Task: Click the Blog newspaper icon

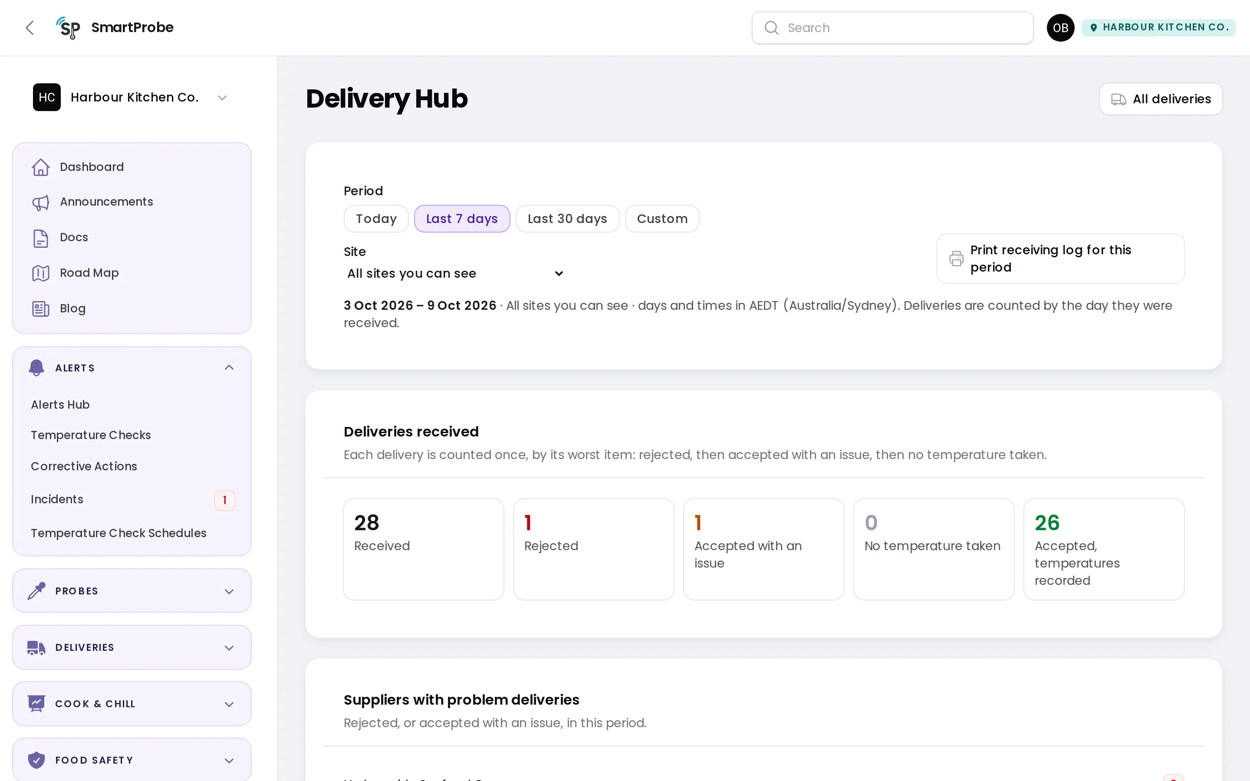Action: pos(41,309)
